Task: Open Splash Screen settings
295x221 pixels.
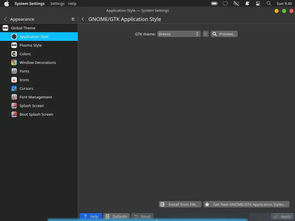Action: point(39,106)
